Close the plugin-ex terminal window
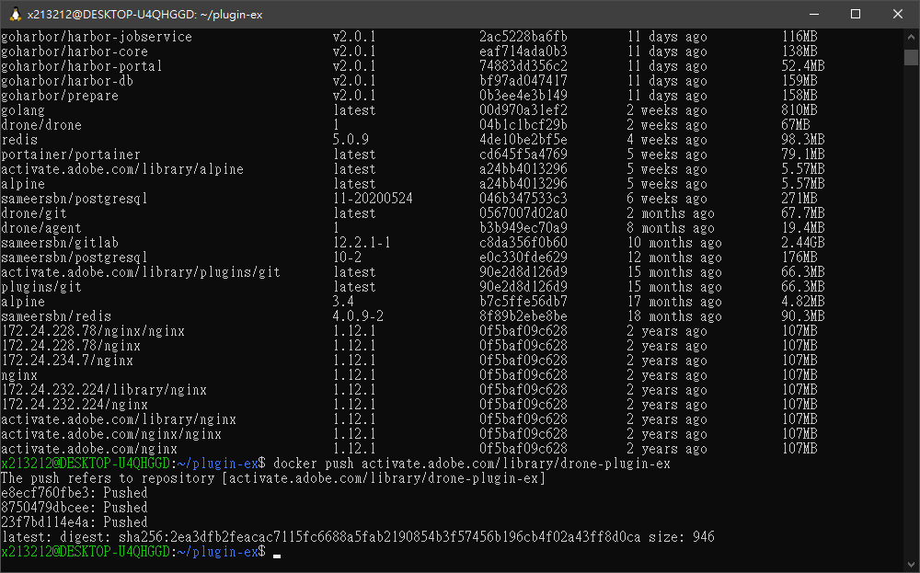Image resolution: width=920 pixels, height=573 pixels. (898, 14)
